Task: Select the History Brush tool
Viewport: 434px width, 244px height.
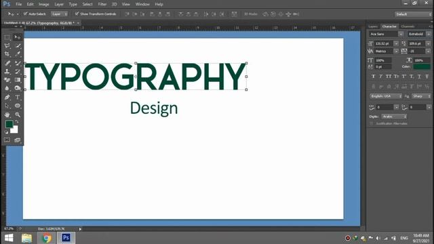Action: (x=18, y=71)
